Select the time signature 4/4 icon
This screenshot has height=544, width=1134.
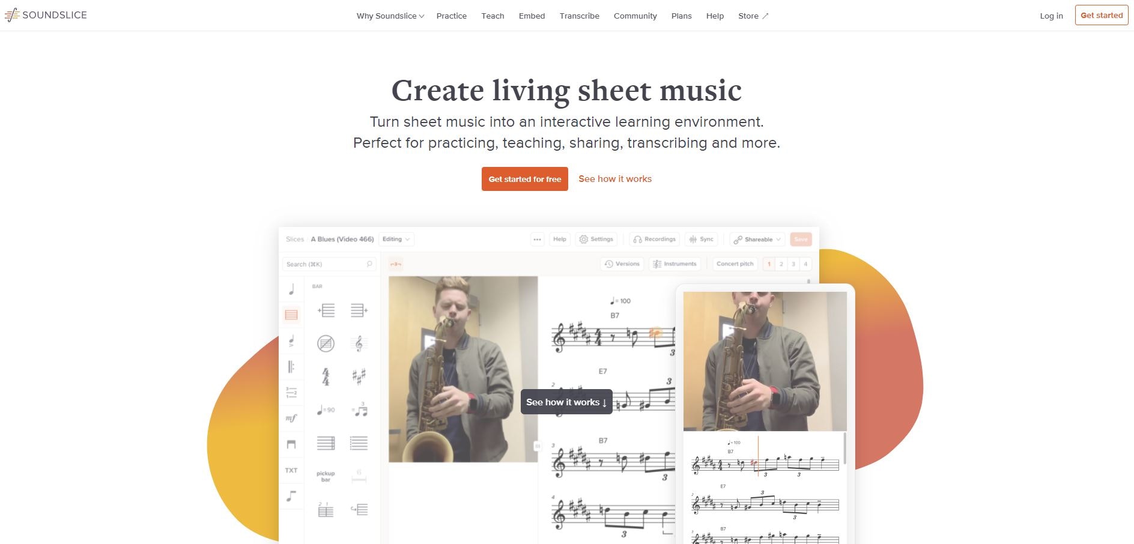click(x=326, y=376)
